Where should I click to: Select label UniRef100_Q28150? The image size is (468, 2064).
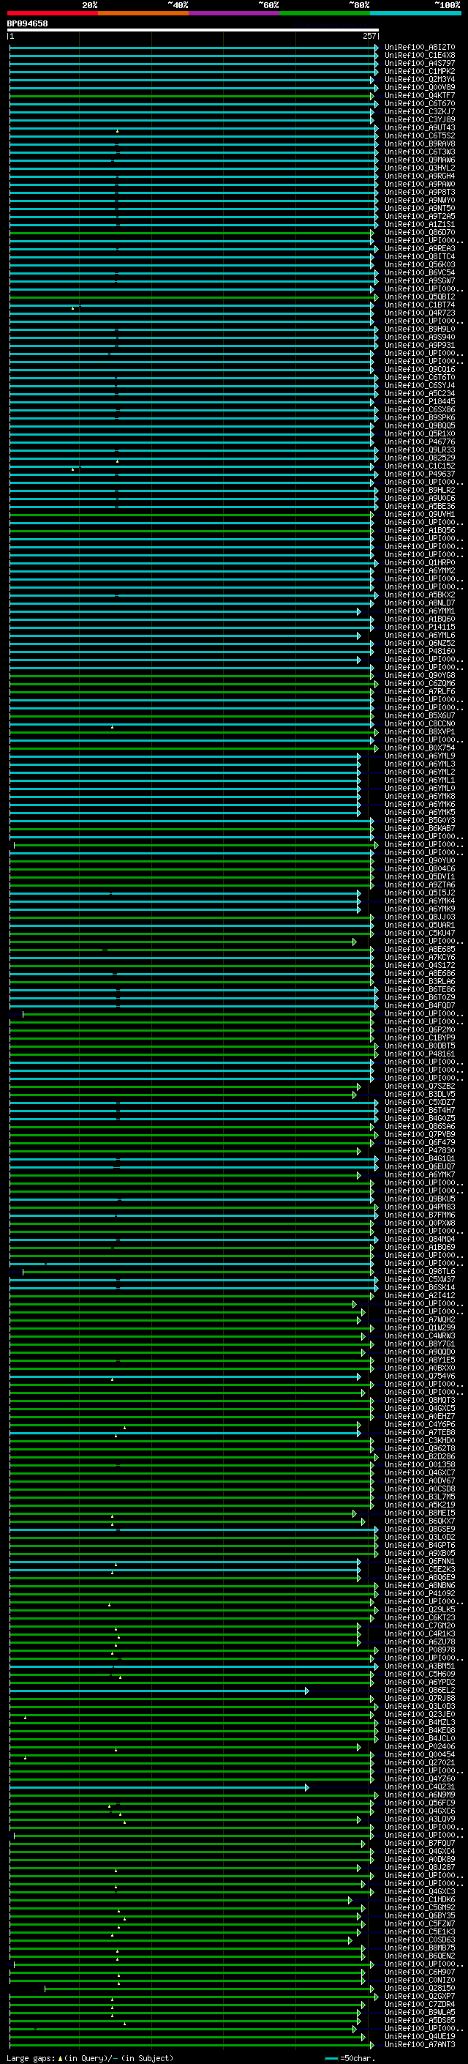(420, 1988)
